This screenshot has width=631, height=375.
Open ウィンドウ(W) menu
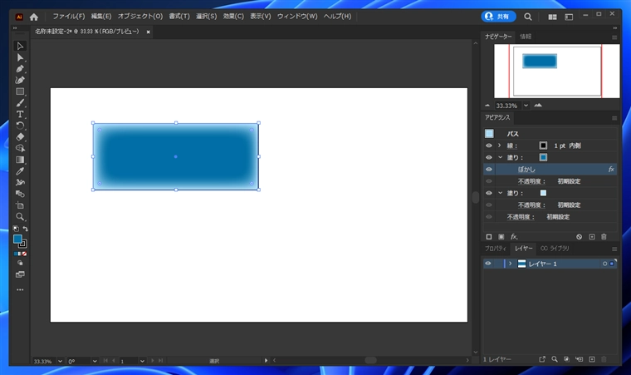pos(297,16)
